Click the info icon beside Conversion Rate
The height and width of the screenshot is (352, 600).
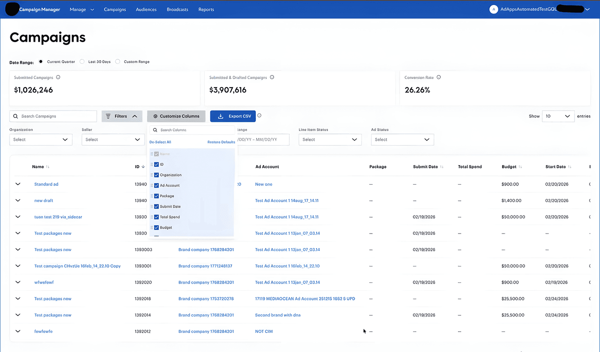point(438,77)
